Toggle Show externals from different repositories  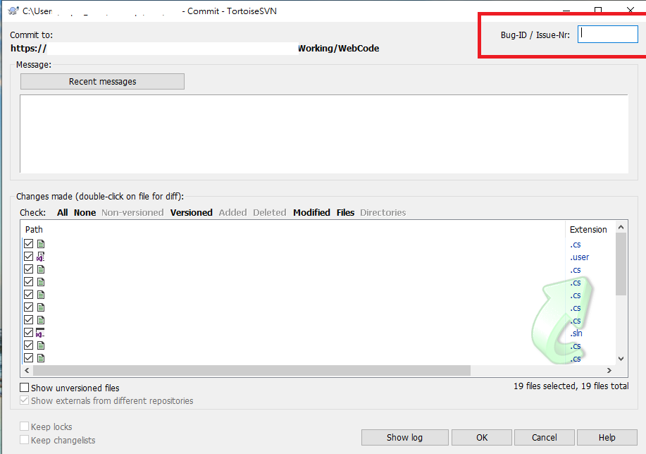(x=25, y=400)
